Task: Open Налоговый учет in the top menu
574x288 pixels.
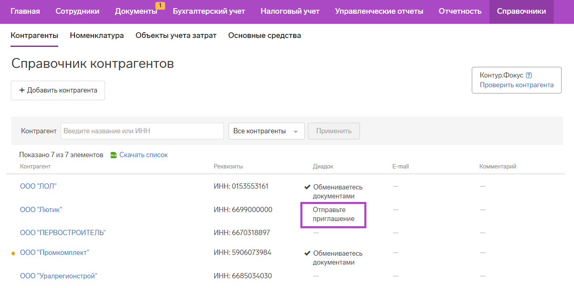Action: click(290, 11)
